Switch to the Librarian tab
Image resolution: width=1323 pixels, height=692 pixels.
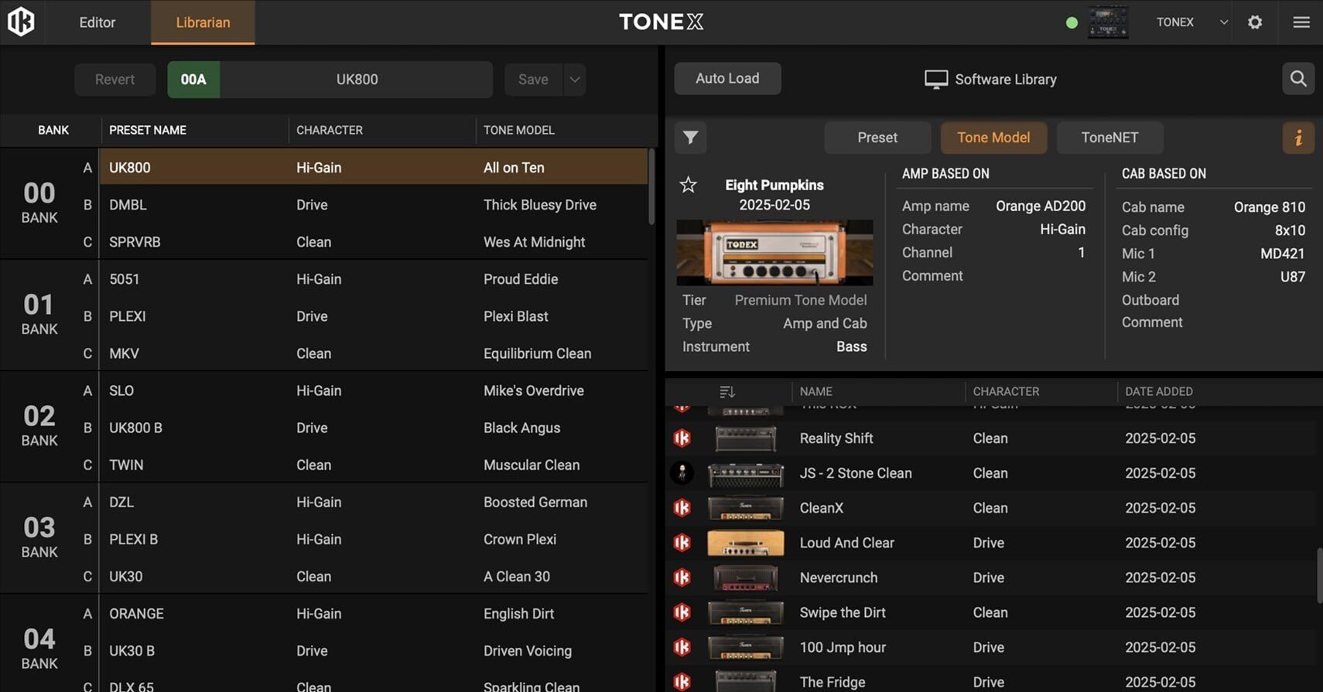[203, 22]
